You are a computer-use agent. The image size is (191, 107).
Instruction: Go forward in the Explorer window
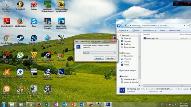point(123,26)
